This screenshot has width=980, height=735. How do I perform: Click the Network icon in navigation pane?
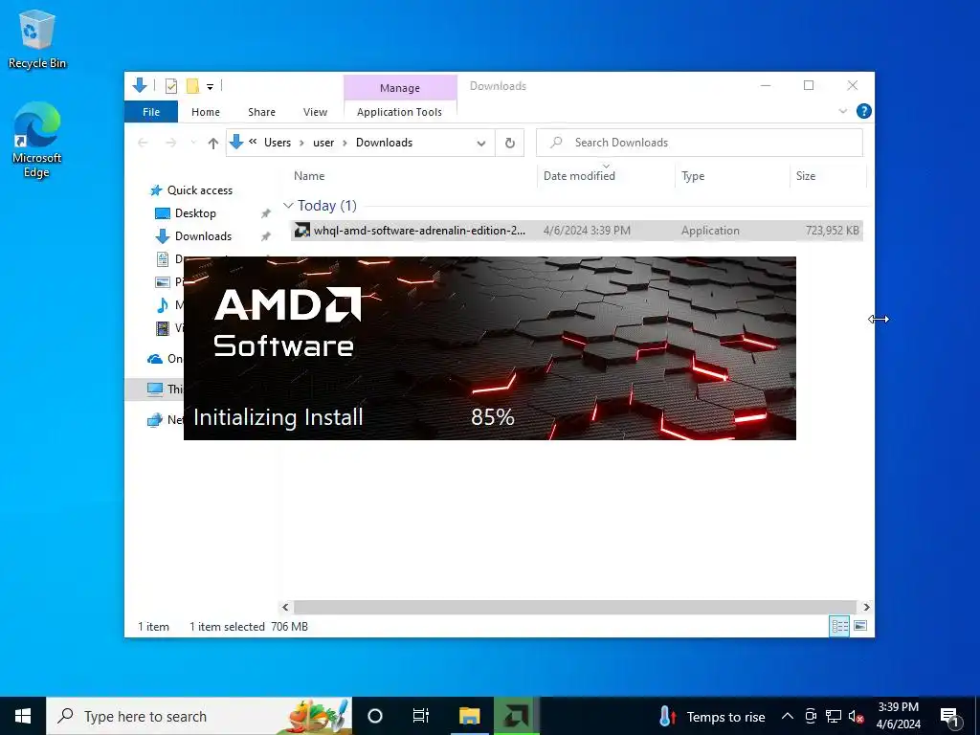click(x=154, y=420)
